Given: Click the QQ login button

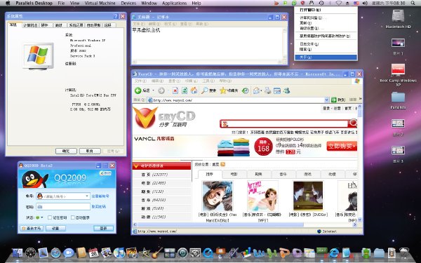Looking at the screenshot, I should [103, 228].
